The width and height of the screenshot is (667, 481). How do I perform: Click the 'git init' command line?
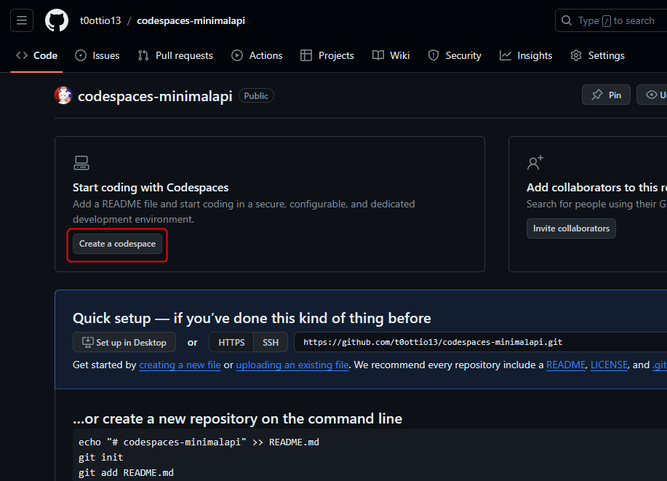point(101,458)
